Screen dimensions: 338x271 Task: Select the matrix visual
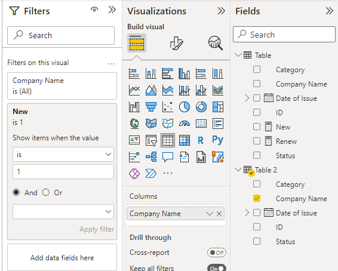point(185,140)
